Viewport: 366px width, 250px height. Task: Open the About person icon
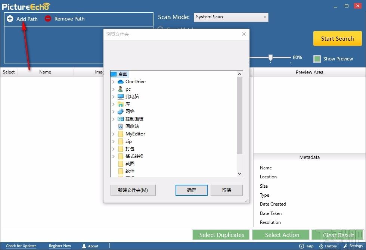pyautogui.click(x=84, y=246)
